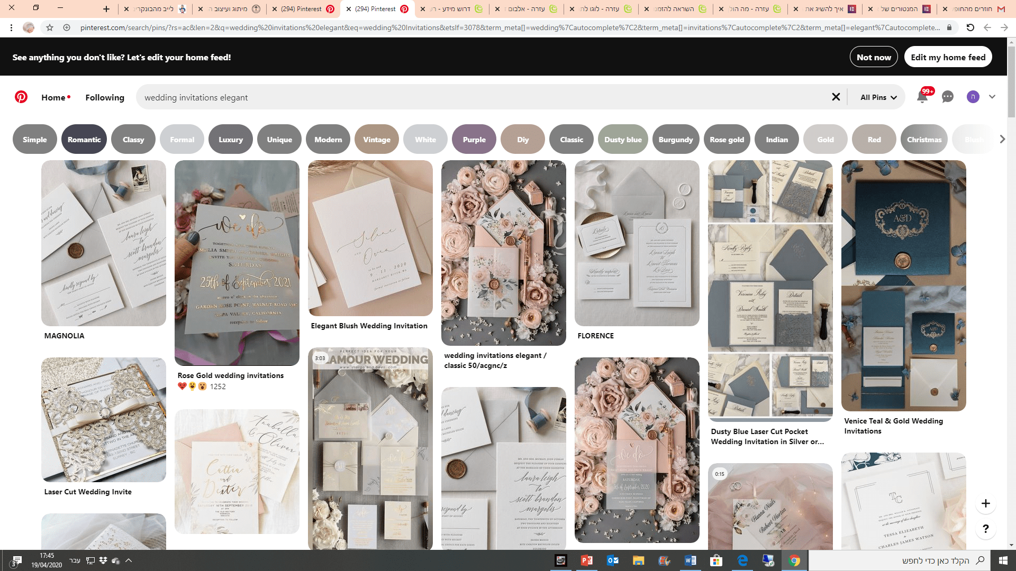Open the Elegant Blush Wedding Invitation pin
Image resolution: width=1016 pixels, height=571 pixels.
tap(370, 239)
